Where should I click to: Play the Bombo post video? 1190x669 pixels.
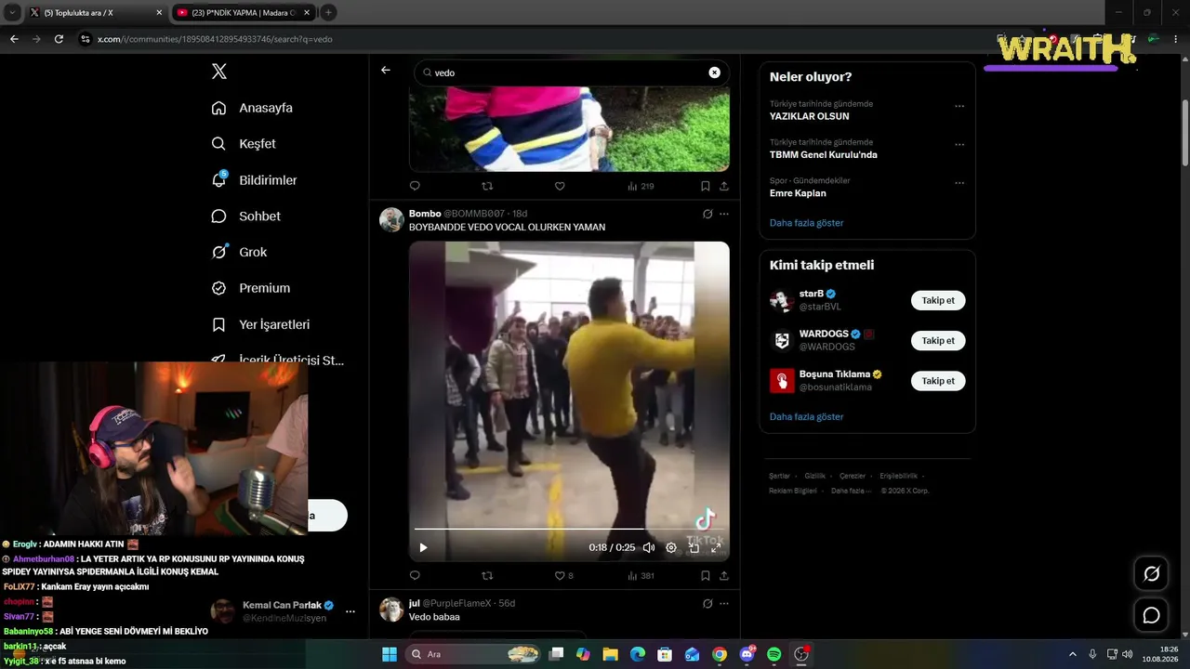coord(423,548)
